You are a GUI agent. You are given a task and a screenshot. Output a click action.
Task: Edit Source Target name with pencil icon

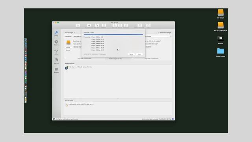click(x=74, y=33)
